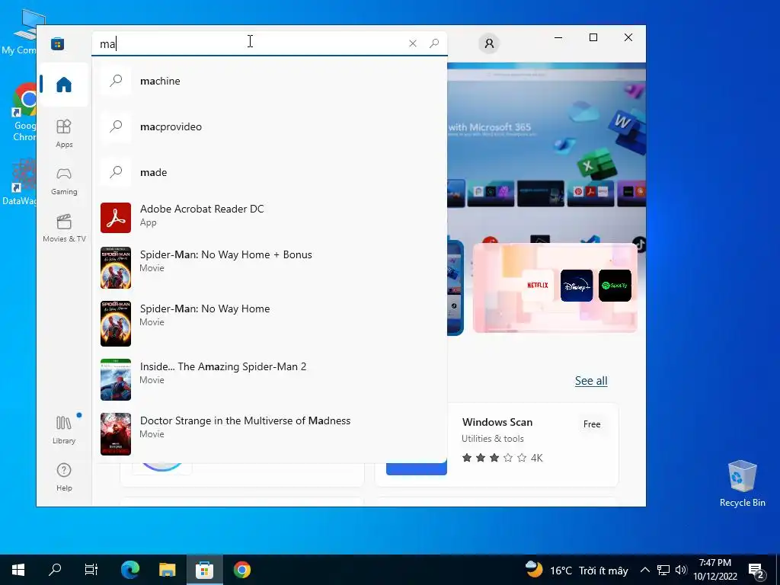This screenshot has width=780, height=585.
Task: Click Doctor Strange movie poster thumbnail
Action: tap(116, 433)
